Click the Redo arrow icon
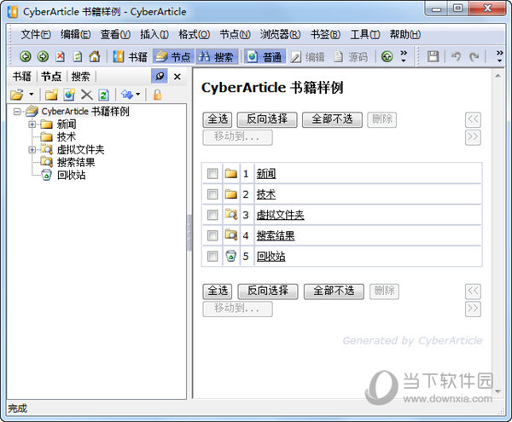 pyautogui.click(x=474, y=57)
